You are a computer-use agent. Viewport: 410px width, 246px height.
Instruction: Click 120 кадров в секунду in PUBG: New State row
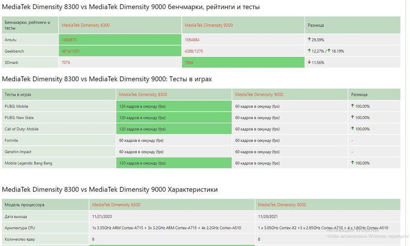coord(142,118)
